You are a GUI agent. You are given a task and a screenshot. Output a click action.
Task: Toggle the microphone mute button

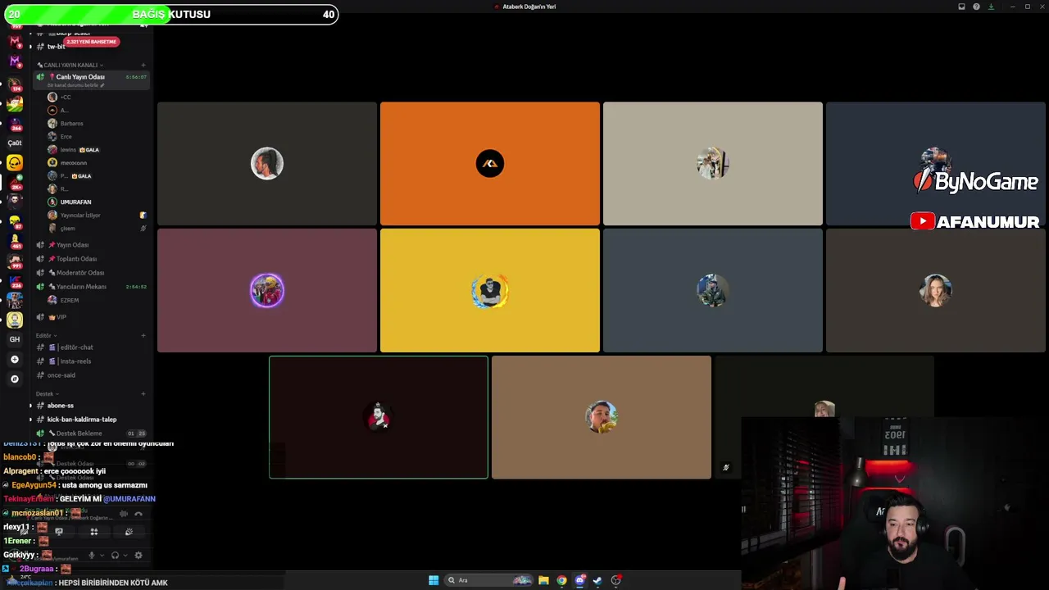click(91, 556)
